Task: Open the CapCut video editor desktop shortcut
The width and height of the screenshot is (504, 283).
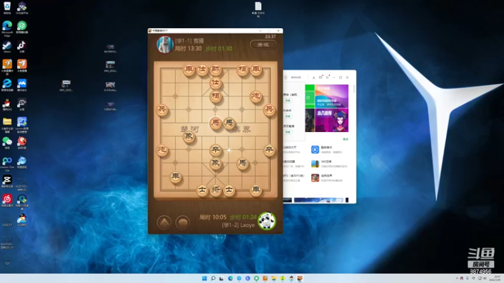Action: pos(7,182)
